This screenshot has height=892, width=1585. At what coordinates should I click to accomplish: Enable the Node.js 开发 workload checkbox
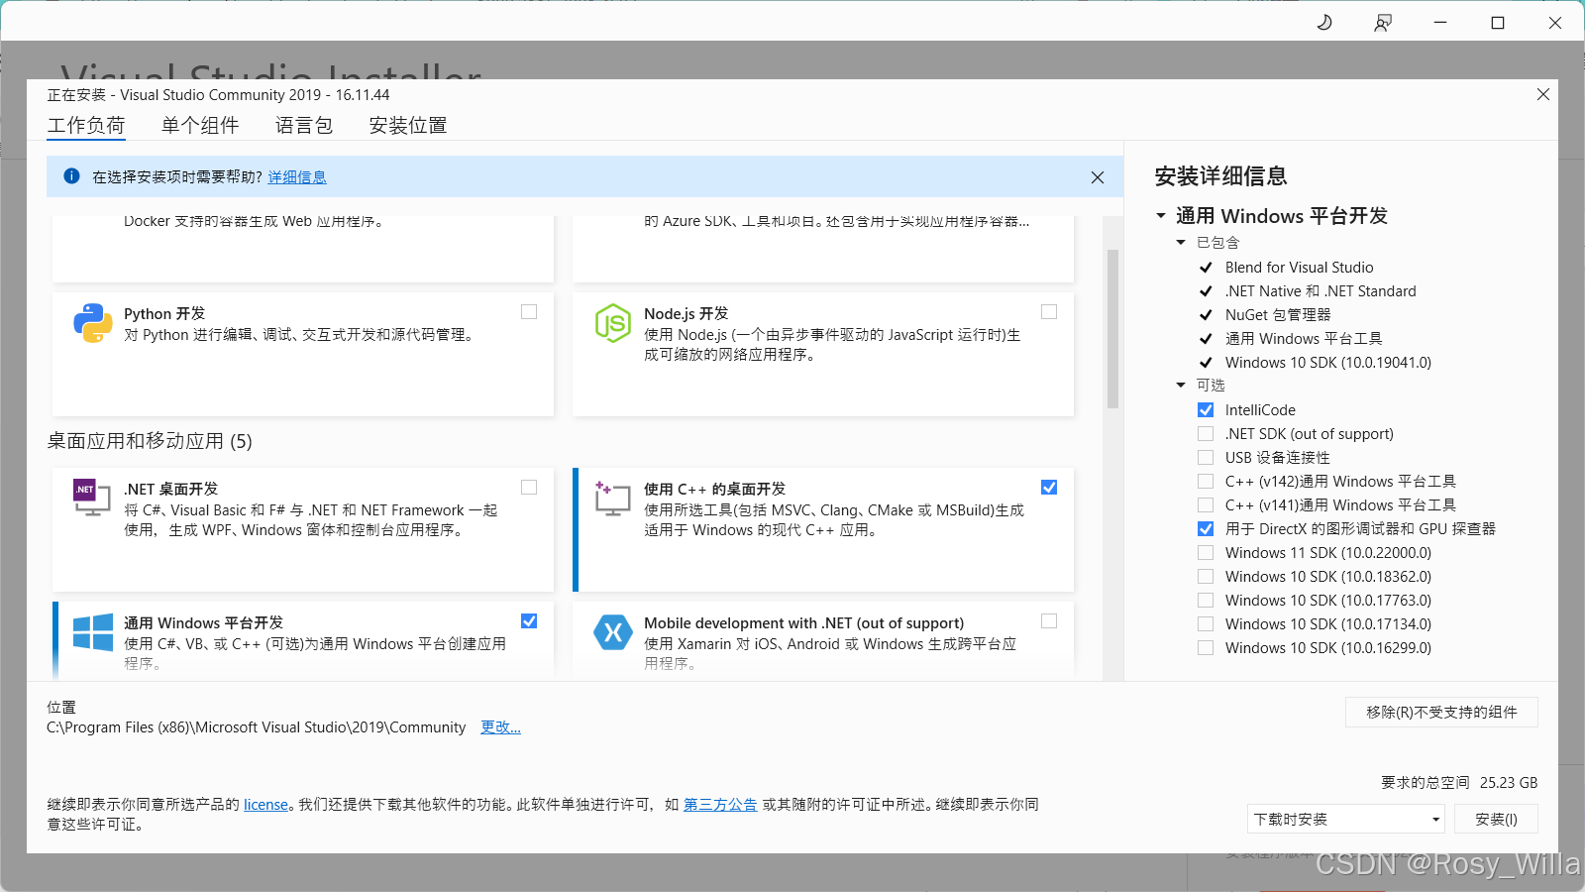(1049, 312)
